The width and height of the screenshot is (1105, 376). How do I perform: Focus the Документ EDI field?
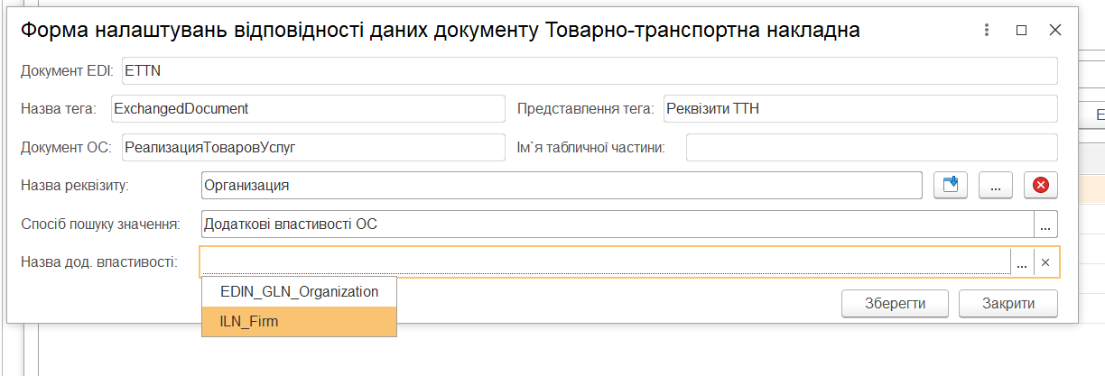(590, 70)
